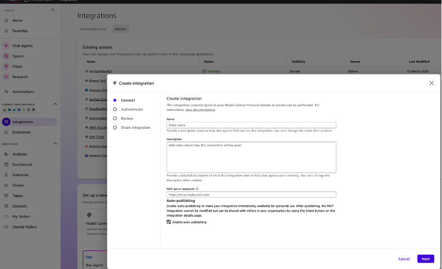
Task: Open the view documentation link
Action: pos(200,110)
